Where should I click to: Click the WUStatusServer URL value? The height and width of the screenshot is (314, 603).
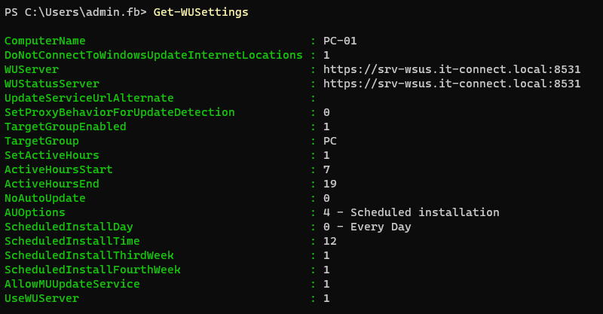pyautogui.click(x=451, y=84)
